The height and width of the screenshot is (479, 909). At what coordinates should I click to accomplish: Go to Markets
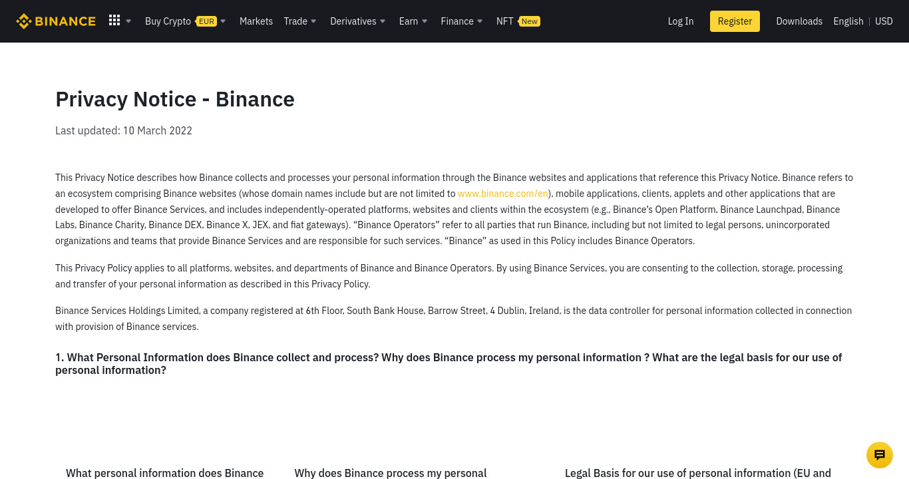256,21
